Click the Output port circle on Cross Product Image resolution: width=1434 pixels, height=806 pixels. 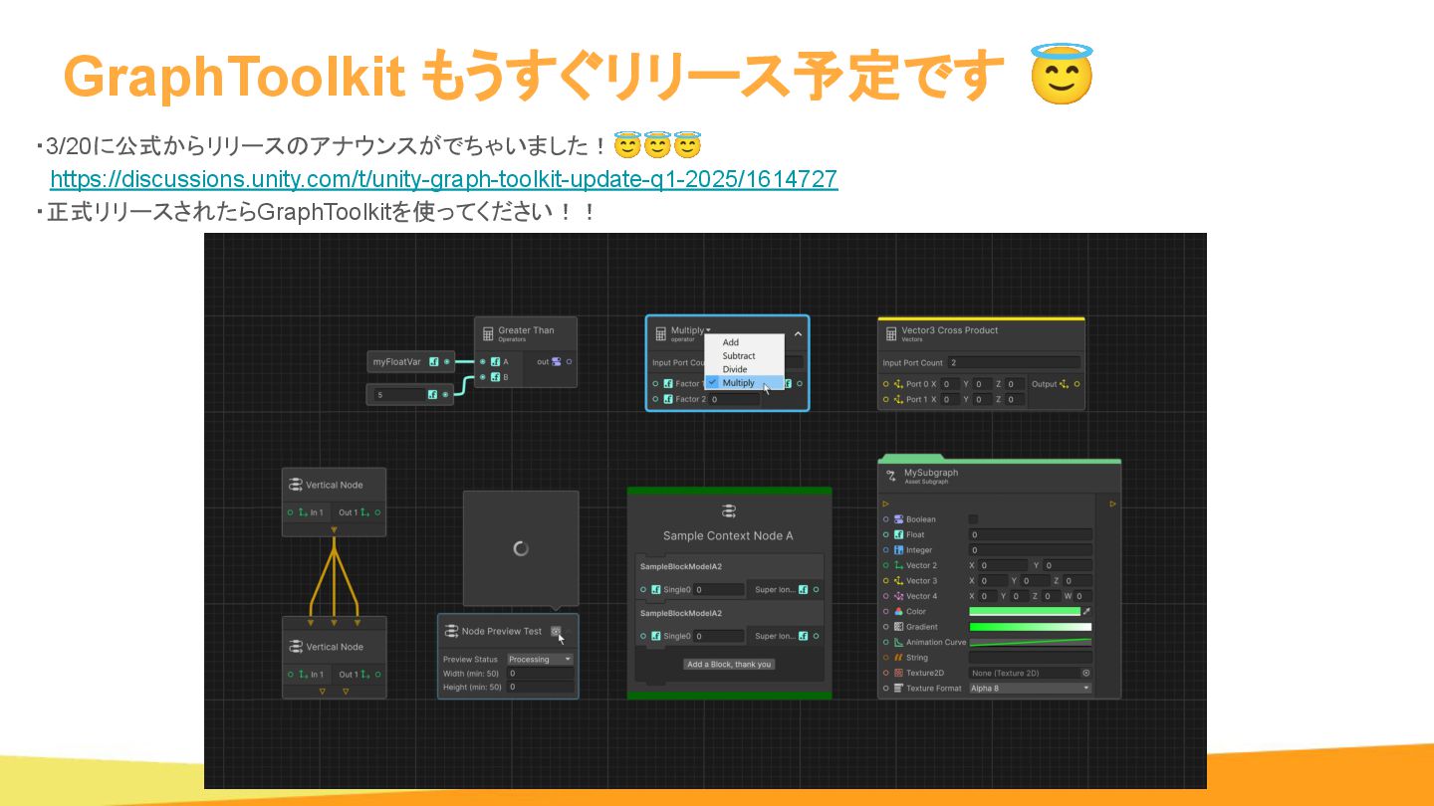(x=1077, y=384)
